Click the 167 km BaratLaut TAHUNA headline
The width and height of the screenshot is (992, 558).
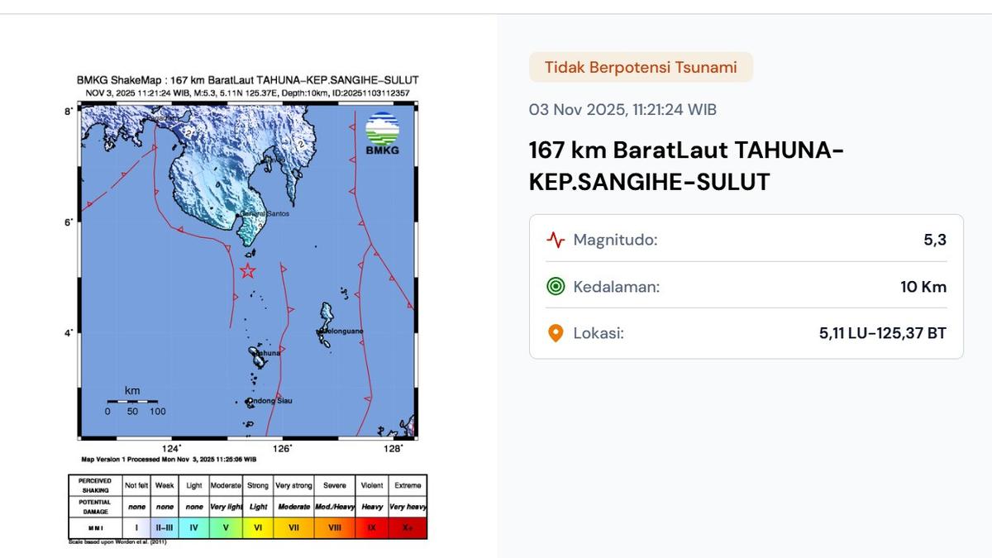(686, 166)
